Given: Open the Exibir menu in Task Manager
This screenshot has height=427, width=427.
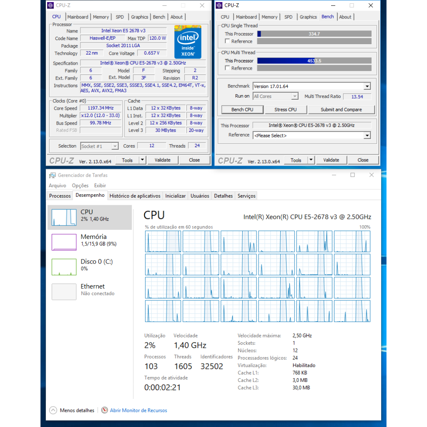Looking at the screenshot, I should [100, 186].
